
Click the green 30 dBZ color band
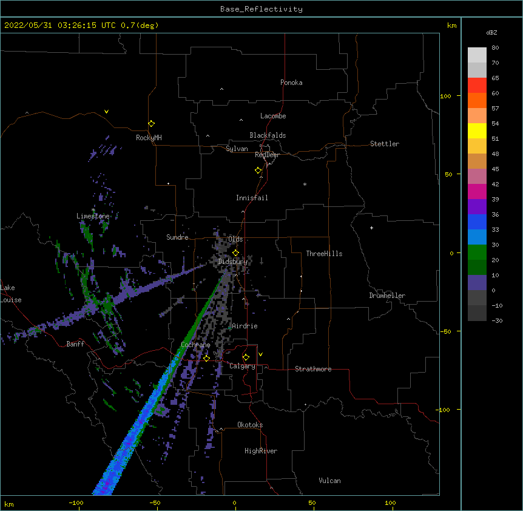[477, 252]
